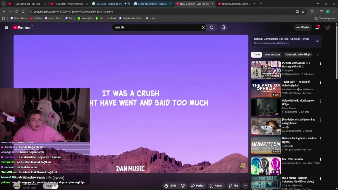338x190 pixels.
Task: Show more filter chips with right arrow
Action: [x=318, y=55]
